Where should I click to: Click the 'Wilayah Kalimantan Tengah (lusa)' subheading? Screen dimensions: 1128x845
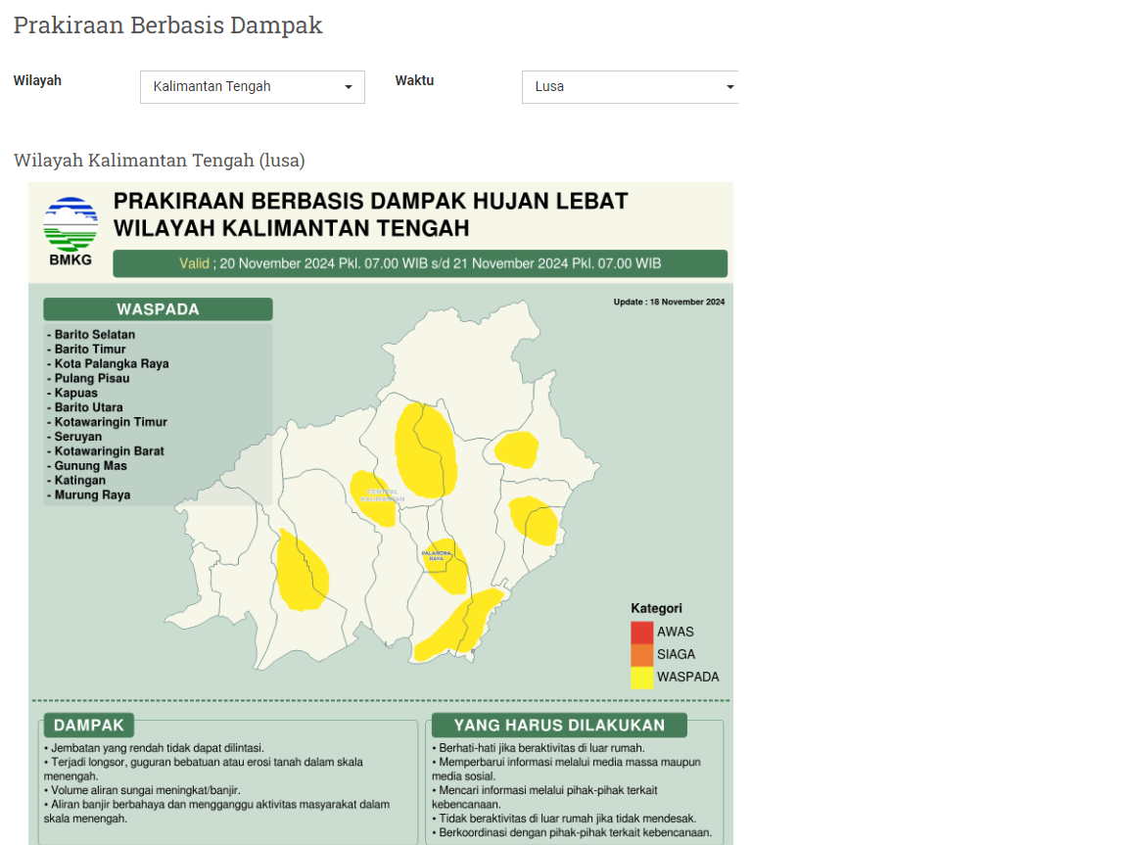[159, 160]
